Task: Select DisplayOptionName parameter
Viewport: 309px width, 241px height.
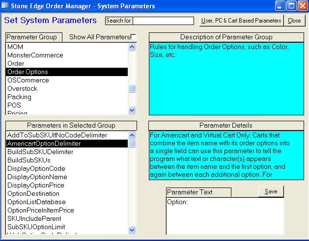Action: (x=67, y=177)
